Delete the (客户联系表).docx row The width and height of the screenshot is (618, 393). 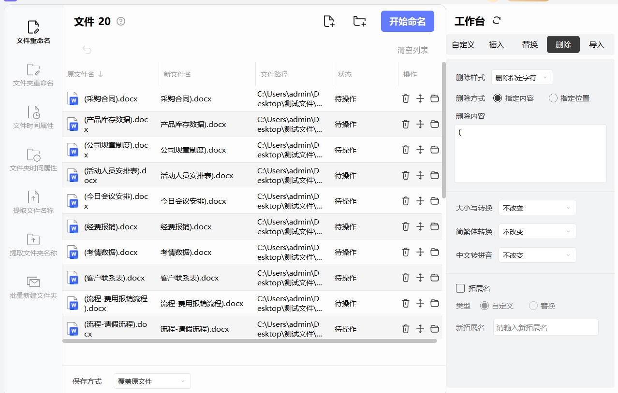[x=406, y=278]
